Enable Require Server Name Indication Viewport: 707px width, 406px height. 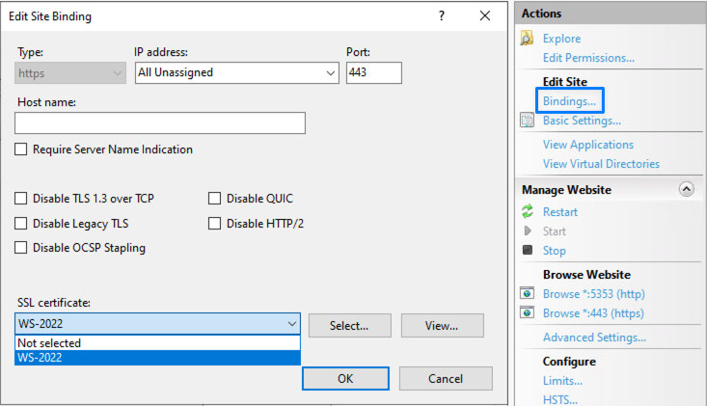[x=21, y=149]
